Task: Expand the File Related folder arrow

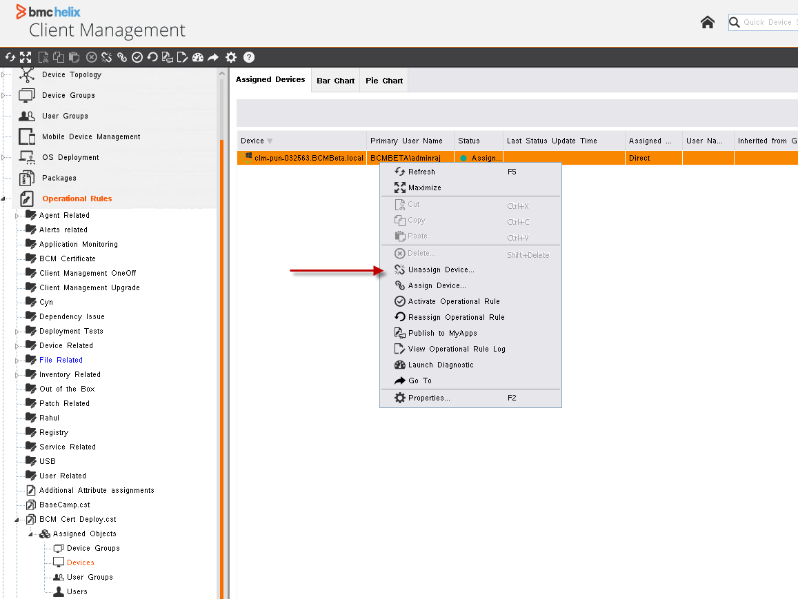Action: click(17, 361)
